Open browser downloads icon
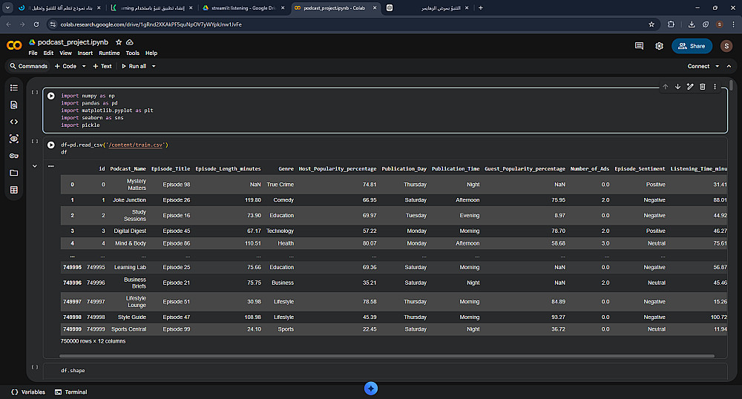Screen dimensions: 742x399 pyautogui.click(x=692, y=24)
